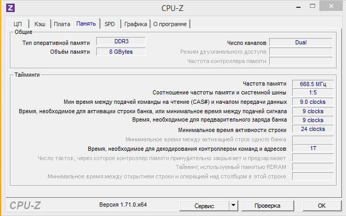The height and width of the screenshot is (216, 346).
Task: Select the DDR3 memory type field
Action: click(x=121, y=41)
